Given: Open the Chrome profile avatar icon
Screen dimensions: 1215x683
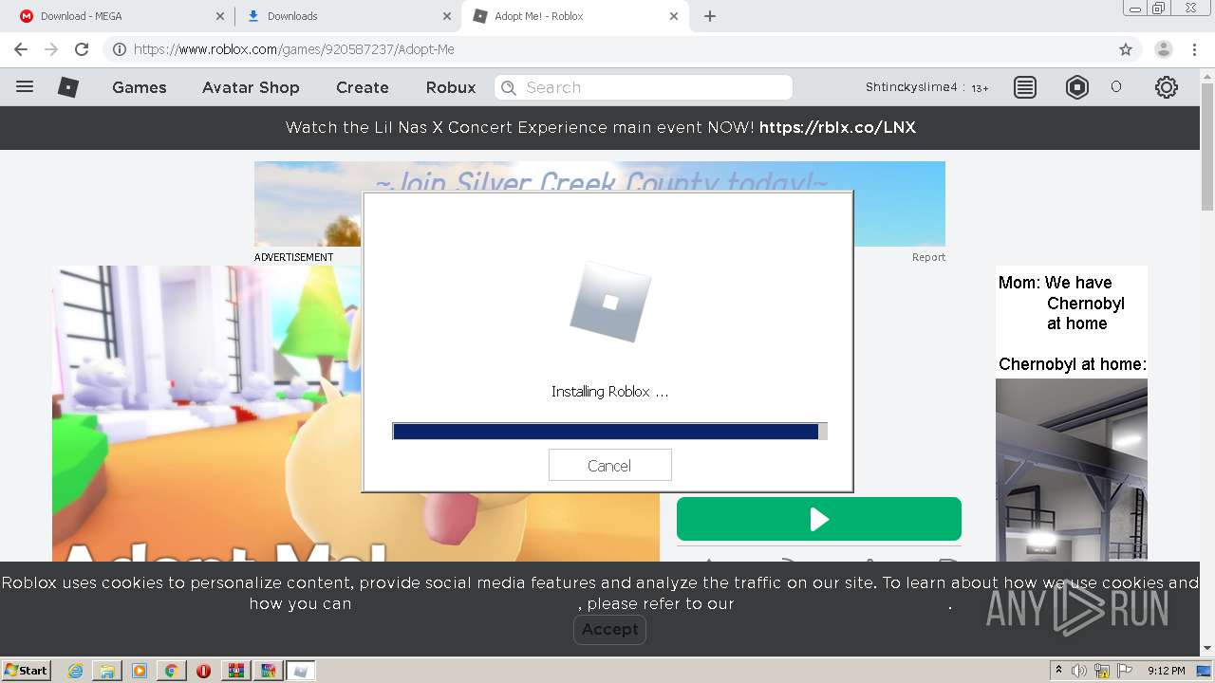Looking at the screenshot, I should click(1164, 49).
